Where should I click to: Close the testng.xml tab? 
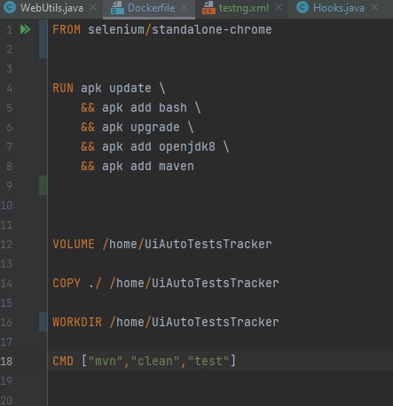click(x=278, y=8)
